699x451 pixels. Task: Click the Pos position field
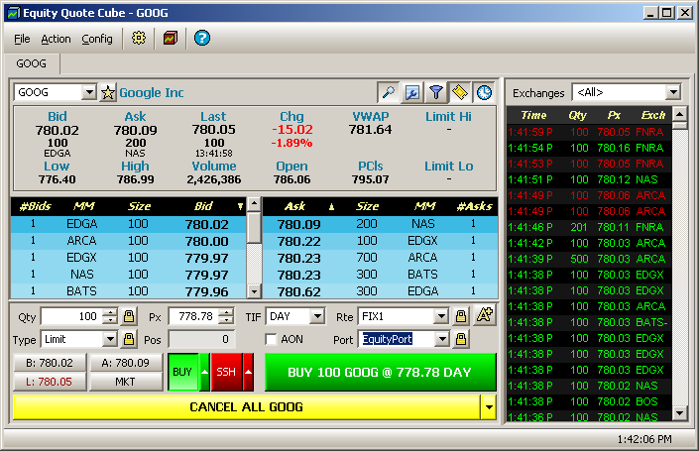point(201,340)
